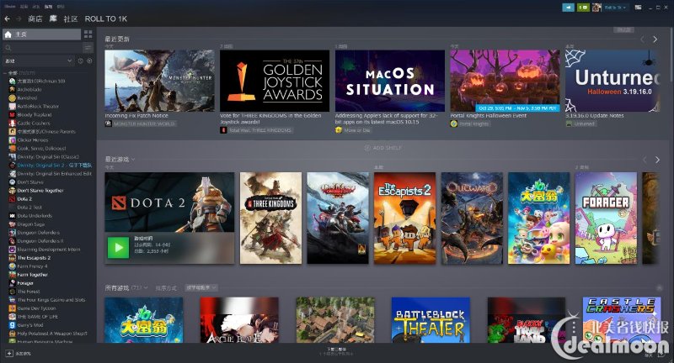Select Dota Underlords in the list
This screenshot has width=674, height=363.
click(x=35, y=216)
